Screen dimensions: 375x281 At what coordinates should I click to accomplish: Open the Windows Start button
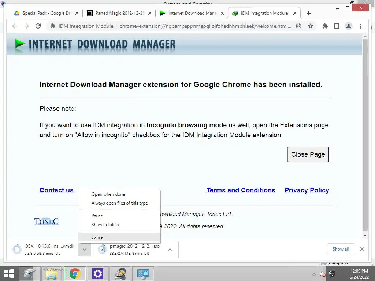(x=9, y=274)
